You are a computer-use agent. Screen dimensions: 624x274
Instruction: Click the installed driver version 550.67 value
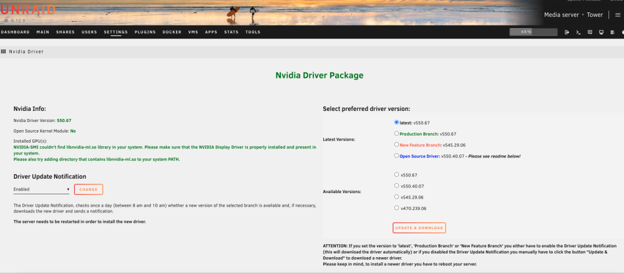pyautogui.click(x=64, y=120)
